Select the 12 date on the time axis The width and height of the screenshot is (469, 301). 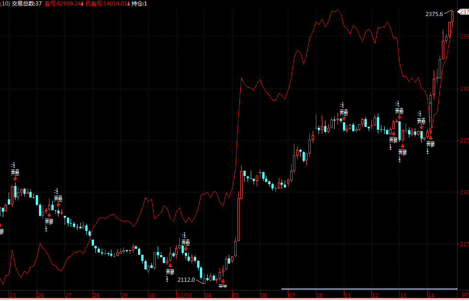point(375,296)
